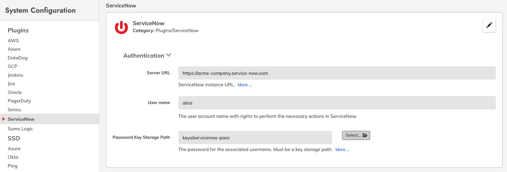This screenshot has height=172, width=507.
Task: Open Ping SSO configuration
Action: pos(12,166)
